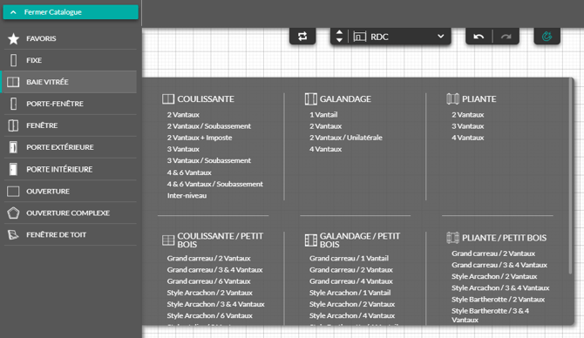
Task: Select the Fixe window icon
Action: click(13, 60)
